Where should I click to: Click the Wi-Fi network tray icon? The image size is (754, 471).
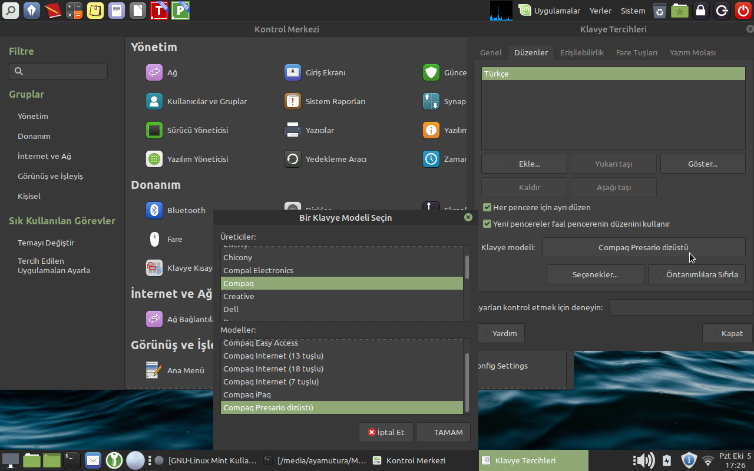point(708,460)
